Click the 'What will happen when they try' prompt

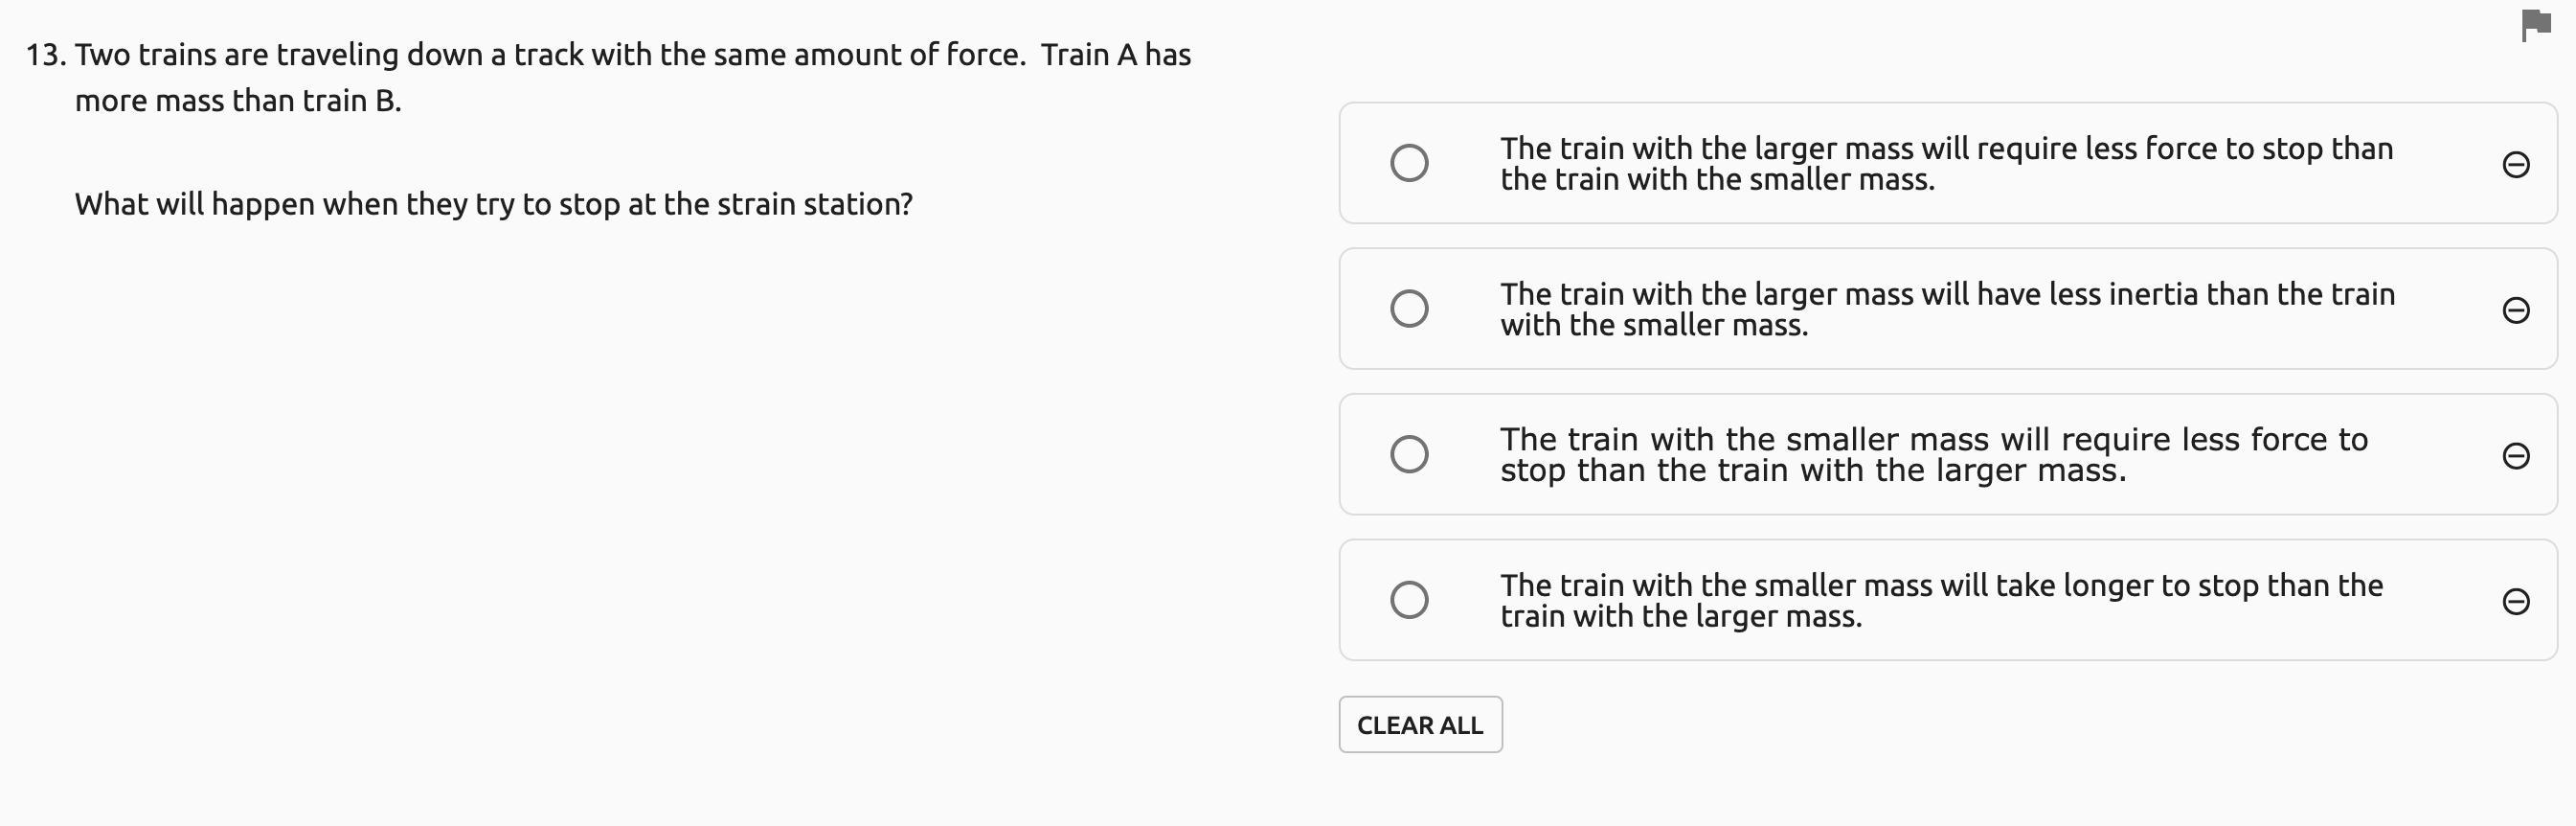[x=493, y=204]
